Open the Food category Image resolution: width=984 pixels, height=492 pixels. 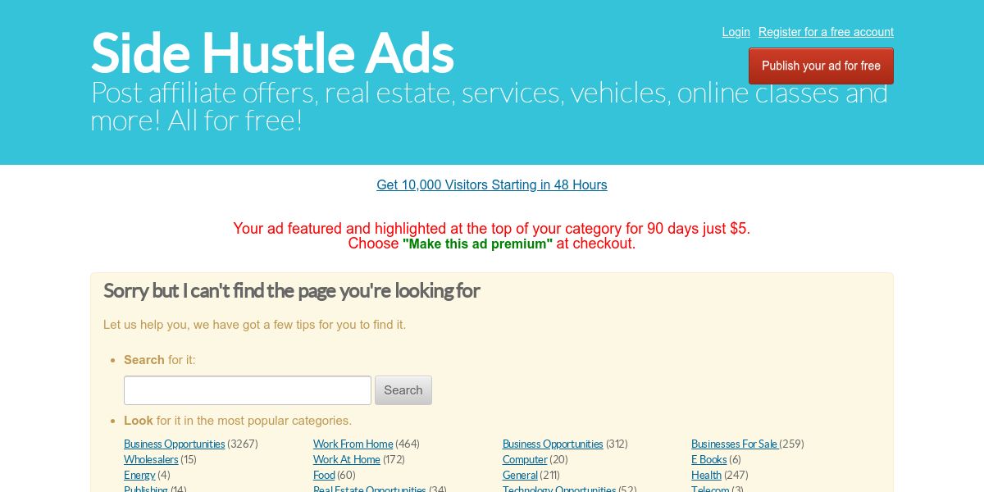point(324,475)
